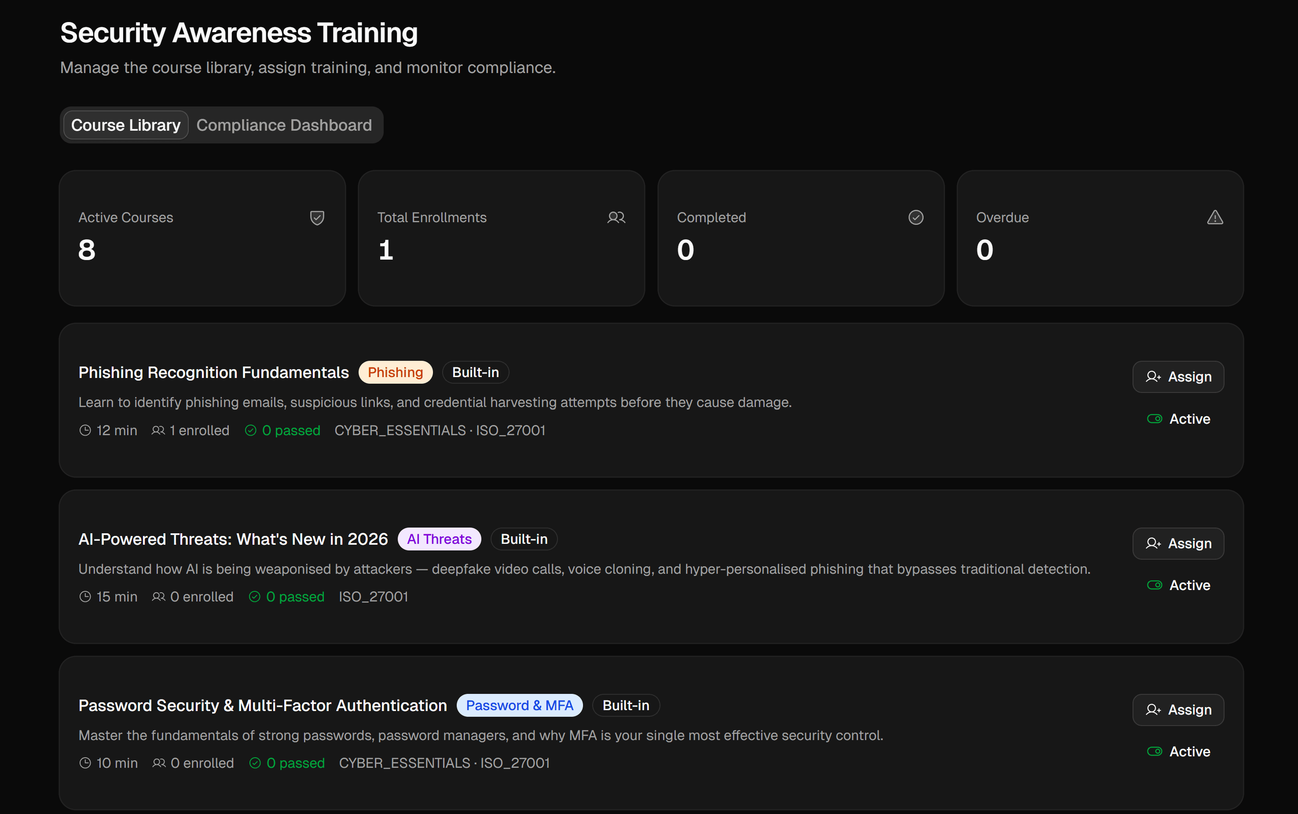Click the blue Password & MFA badge
This screenshot has width=1298, height=814.
519,706
